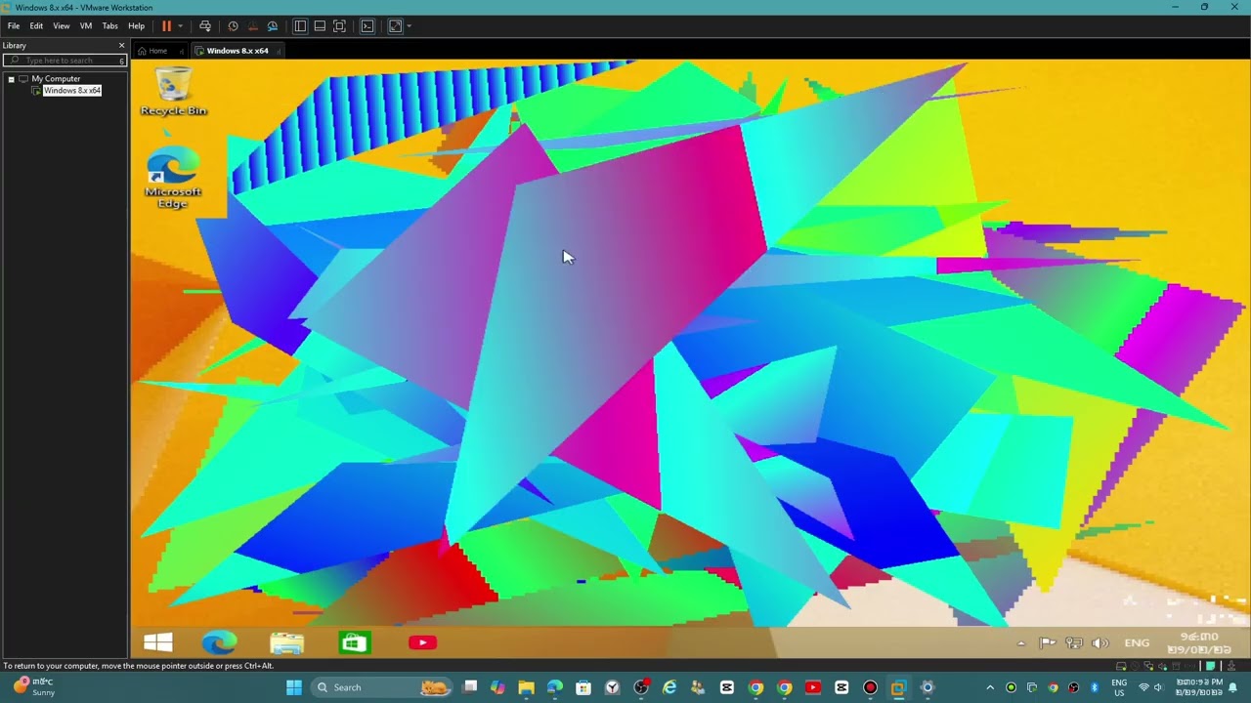
Task: Open host Microsoft Store taskbar icon
Action: pos(583,687)
